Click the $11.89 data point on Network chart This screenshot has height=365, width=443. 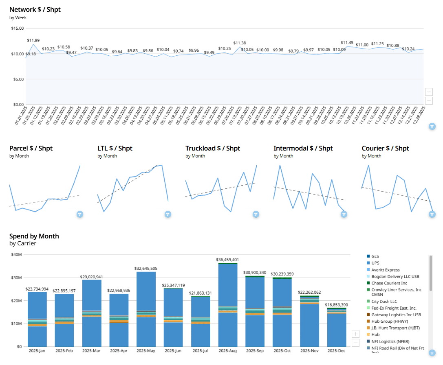(x=33, y=45)
